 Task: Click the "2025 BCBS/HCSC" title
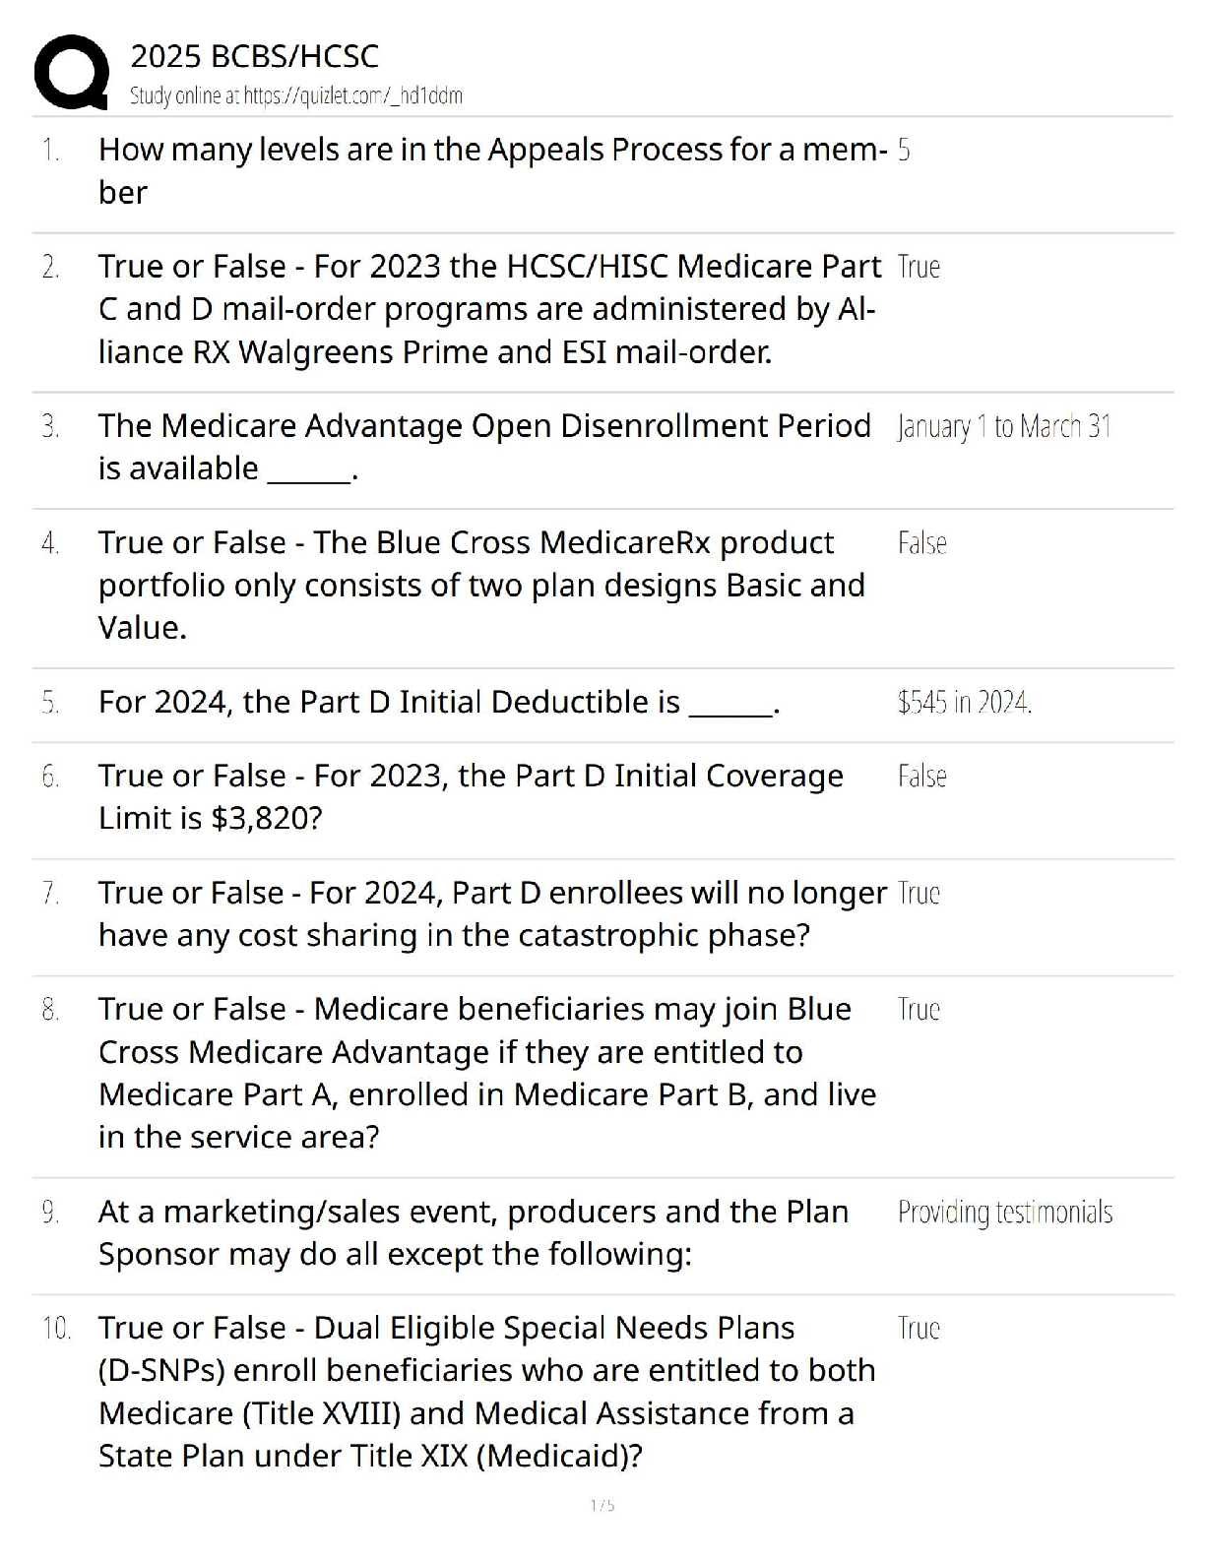click(254, 56)
